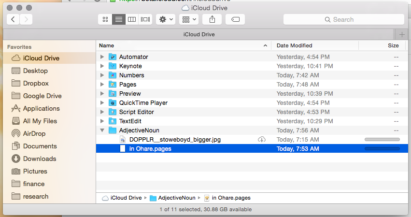Select the Script Editor folder icon

[x=113, y=112]
